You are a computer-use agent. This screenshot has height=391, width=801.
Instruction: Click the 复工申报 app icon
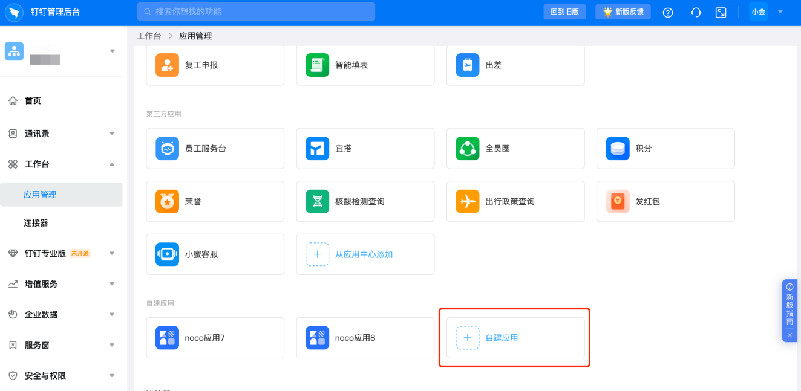click(167, 65)
